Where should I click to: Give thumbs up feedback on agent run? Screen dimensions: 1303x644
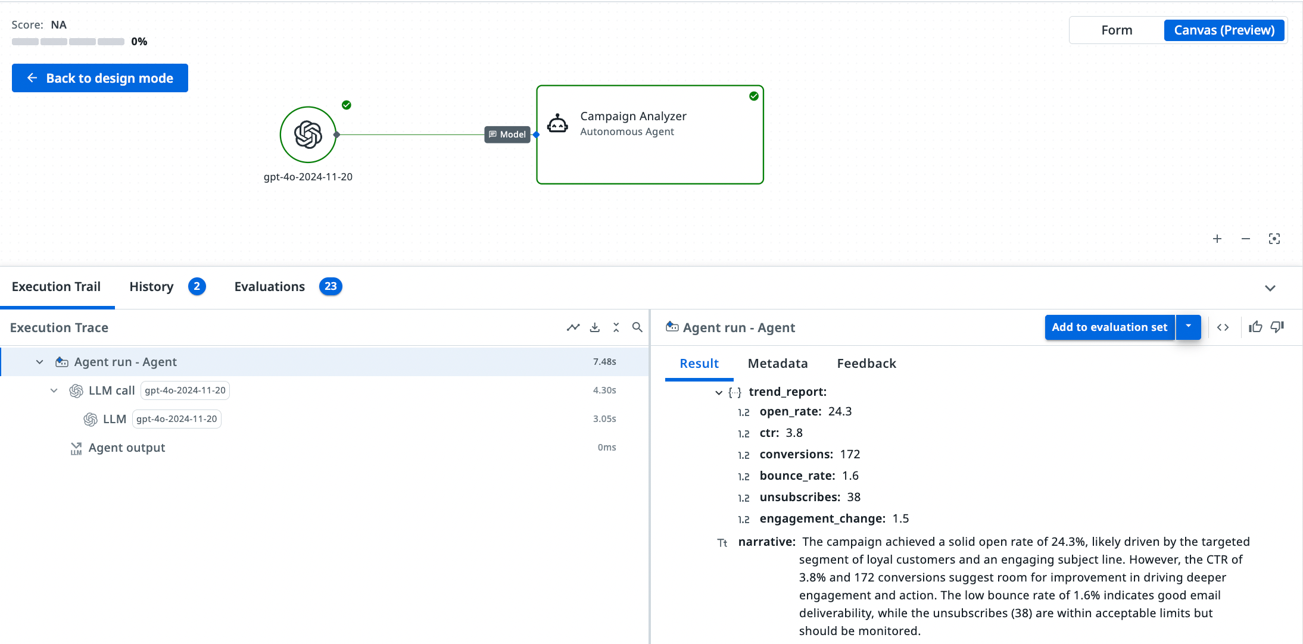1255,327
